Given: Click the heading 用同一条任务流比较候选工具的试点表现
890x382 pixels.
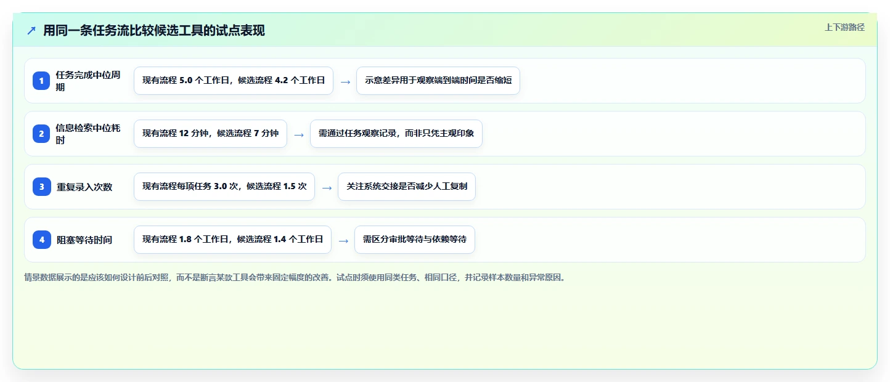Looking at the screenshot, I should 154,31.
